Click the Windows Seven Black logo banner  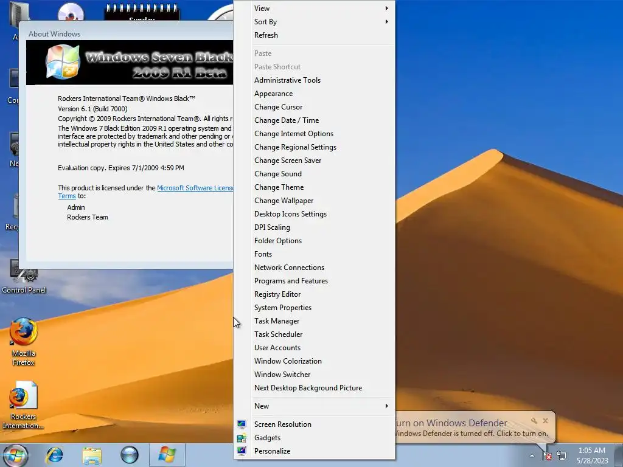pos(130,63)
